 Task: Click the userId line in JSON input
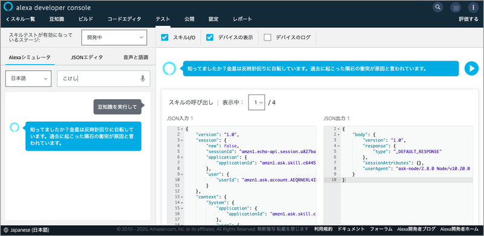tap(266, 180)
